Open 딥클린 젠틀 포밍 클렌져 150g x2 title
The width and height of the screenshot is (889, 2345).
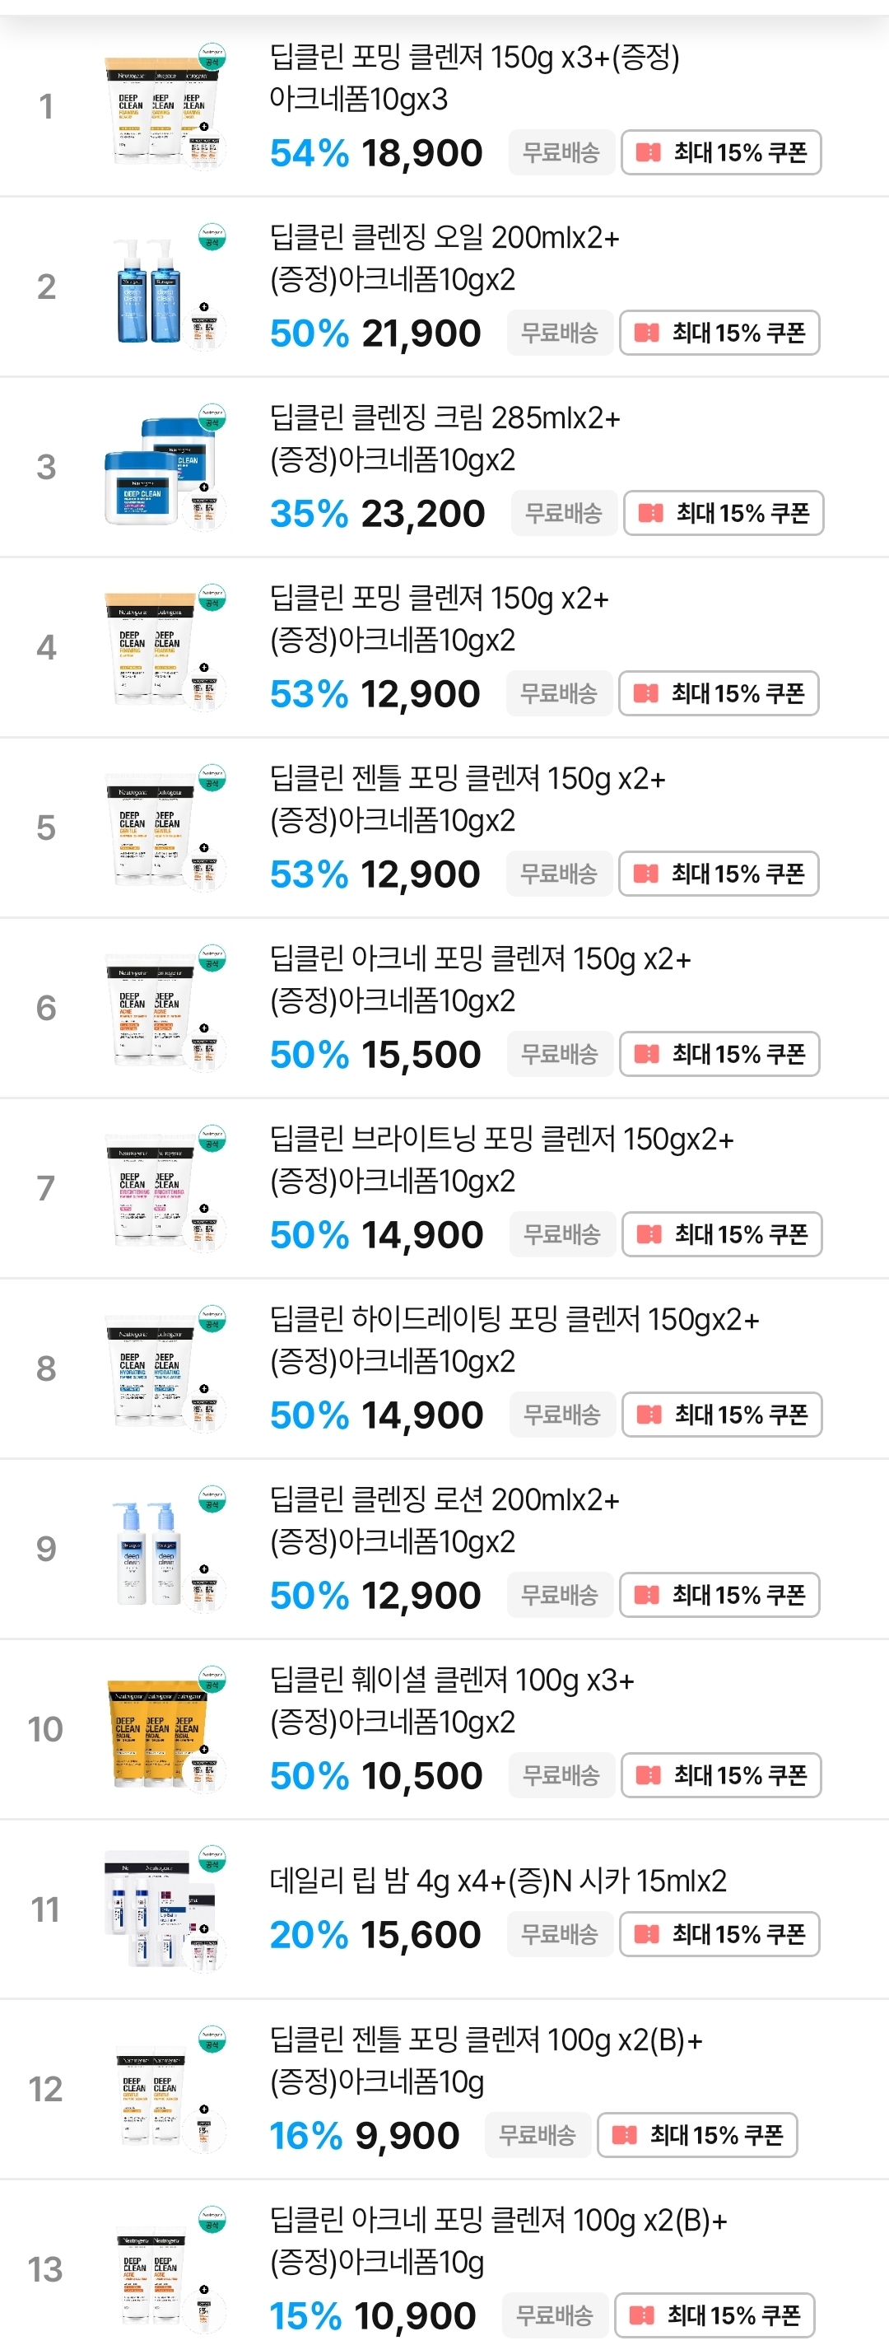(x=467, y=799)
